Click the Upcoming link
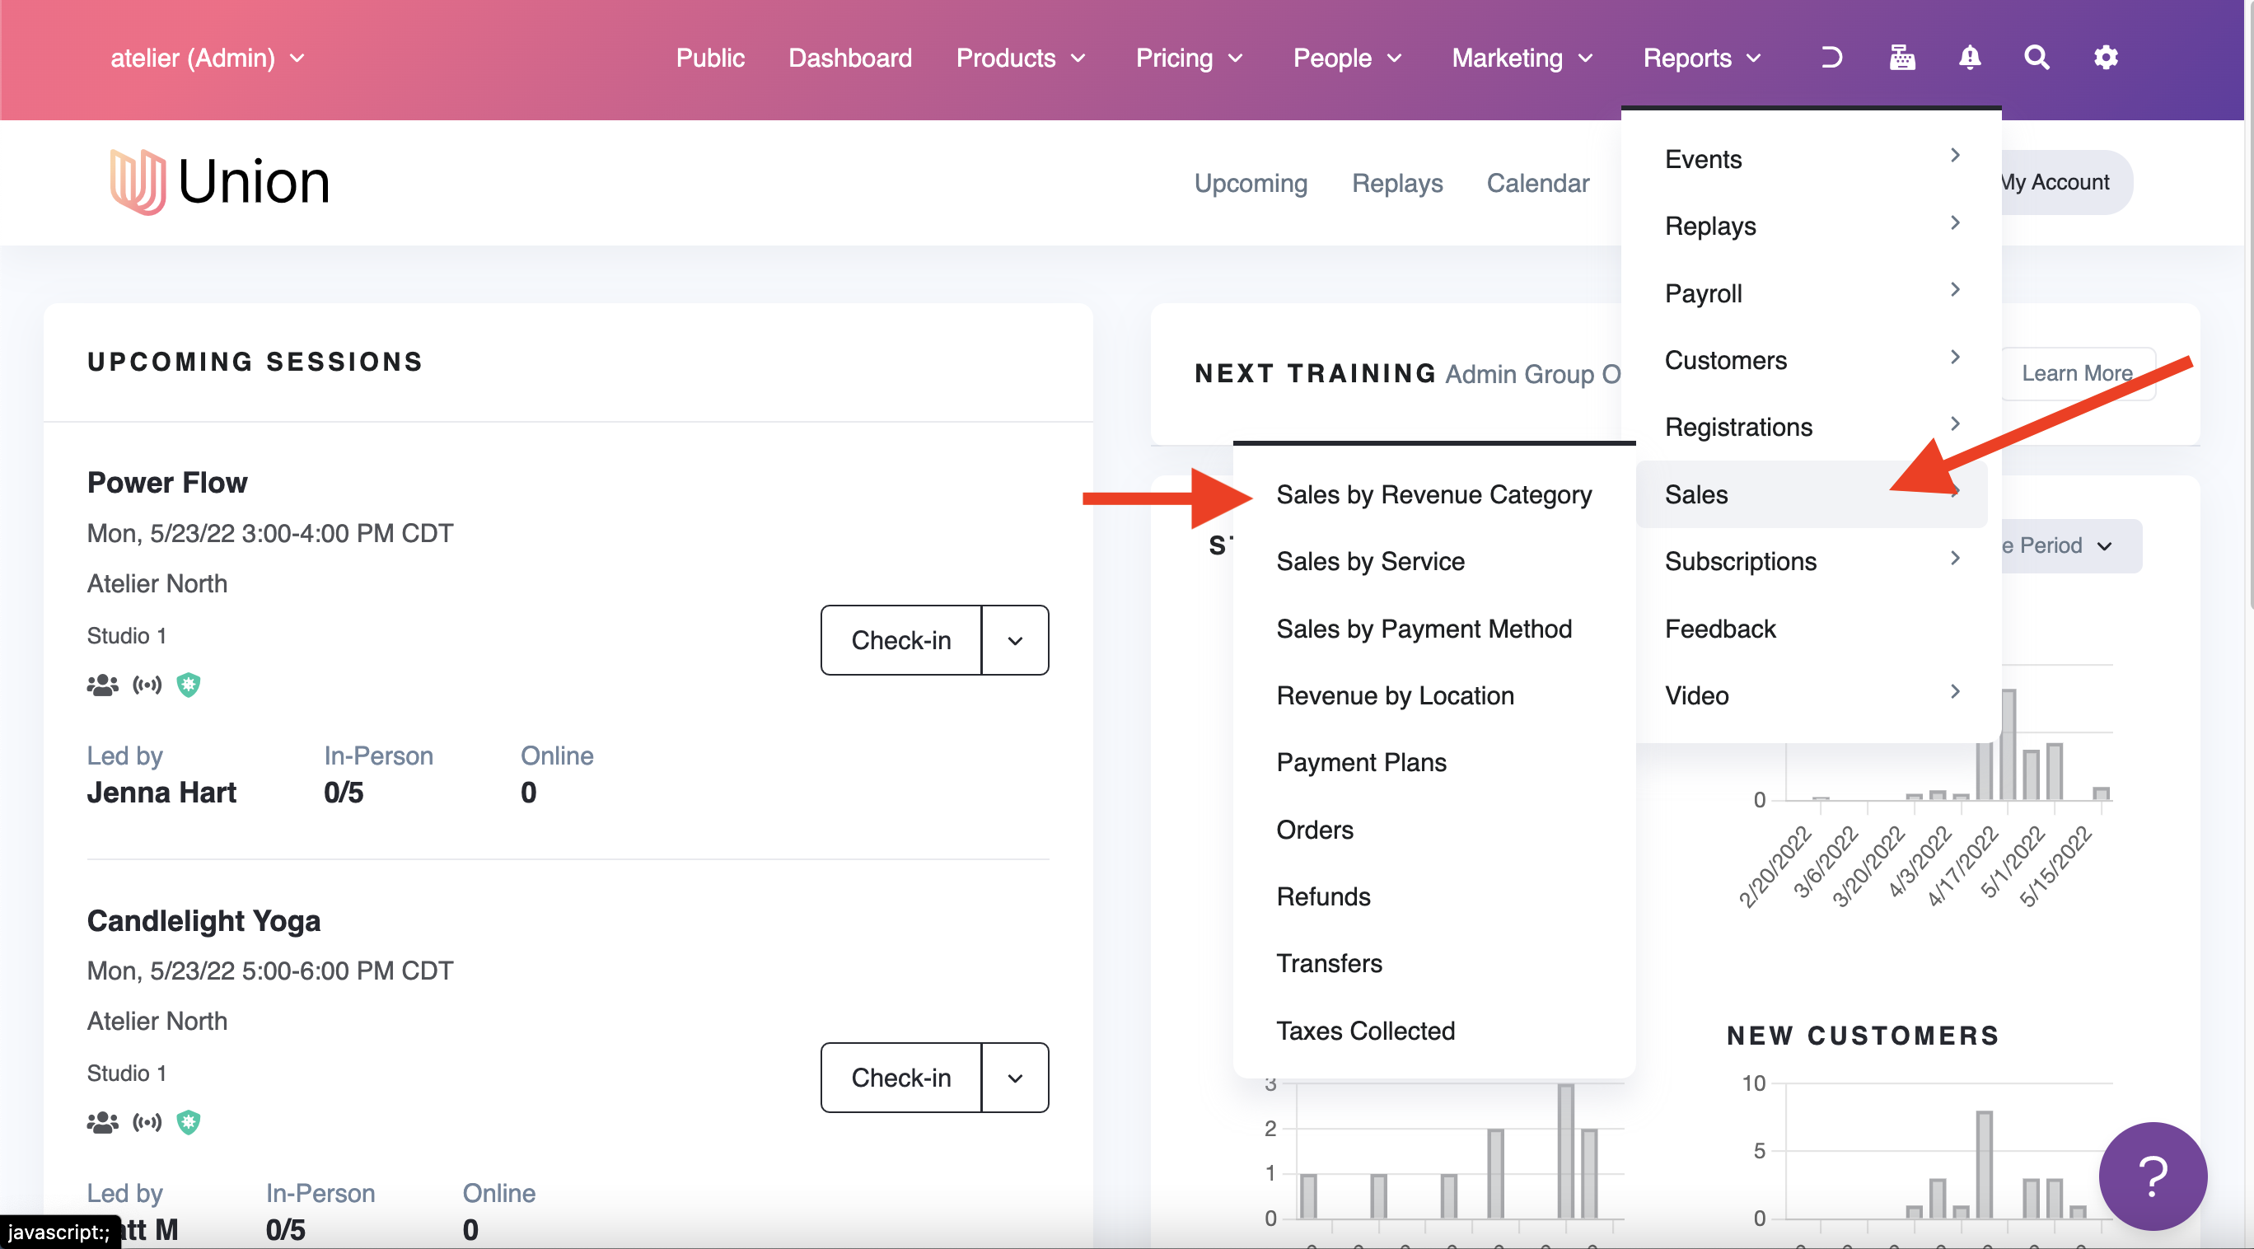 pos(1251,183)
